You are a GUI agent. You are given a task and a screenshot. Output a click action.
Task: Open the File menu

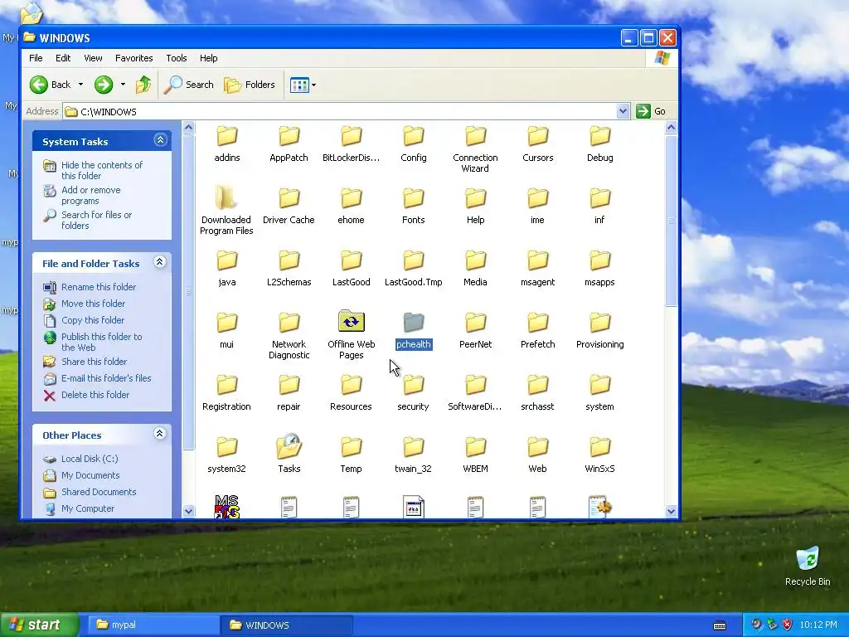click(36, 58)
